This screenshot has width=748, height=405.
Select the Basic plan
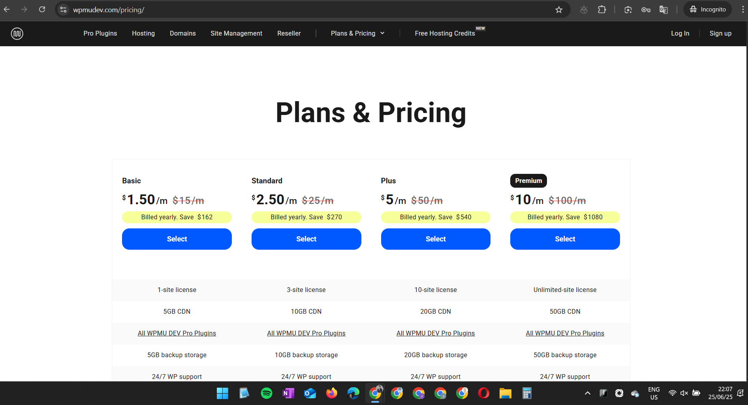(x=177, y=239)
